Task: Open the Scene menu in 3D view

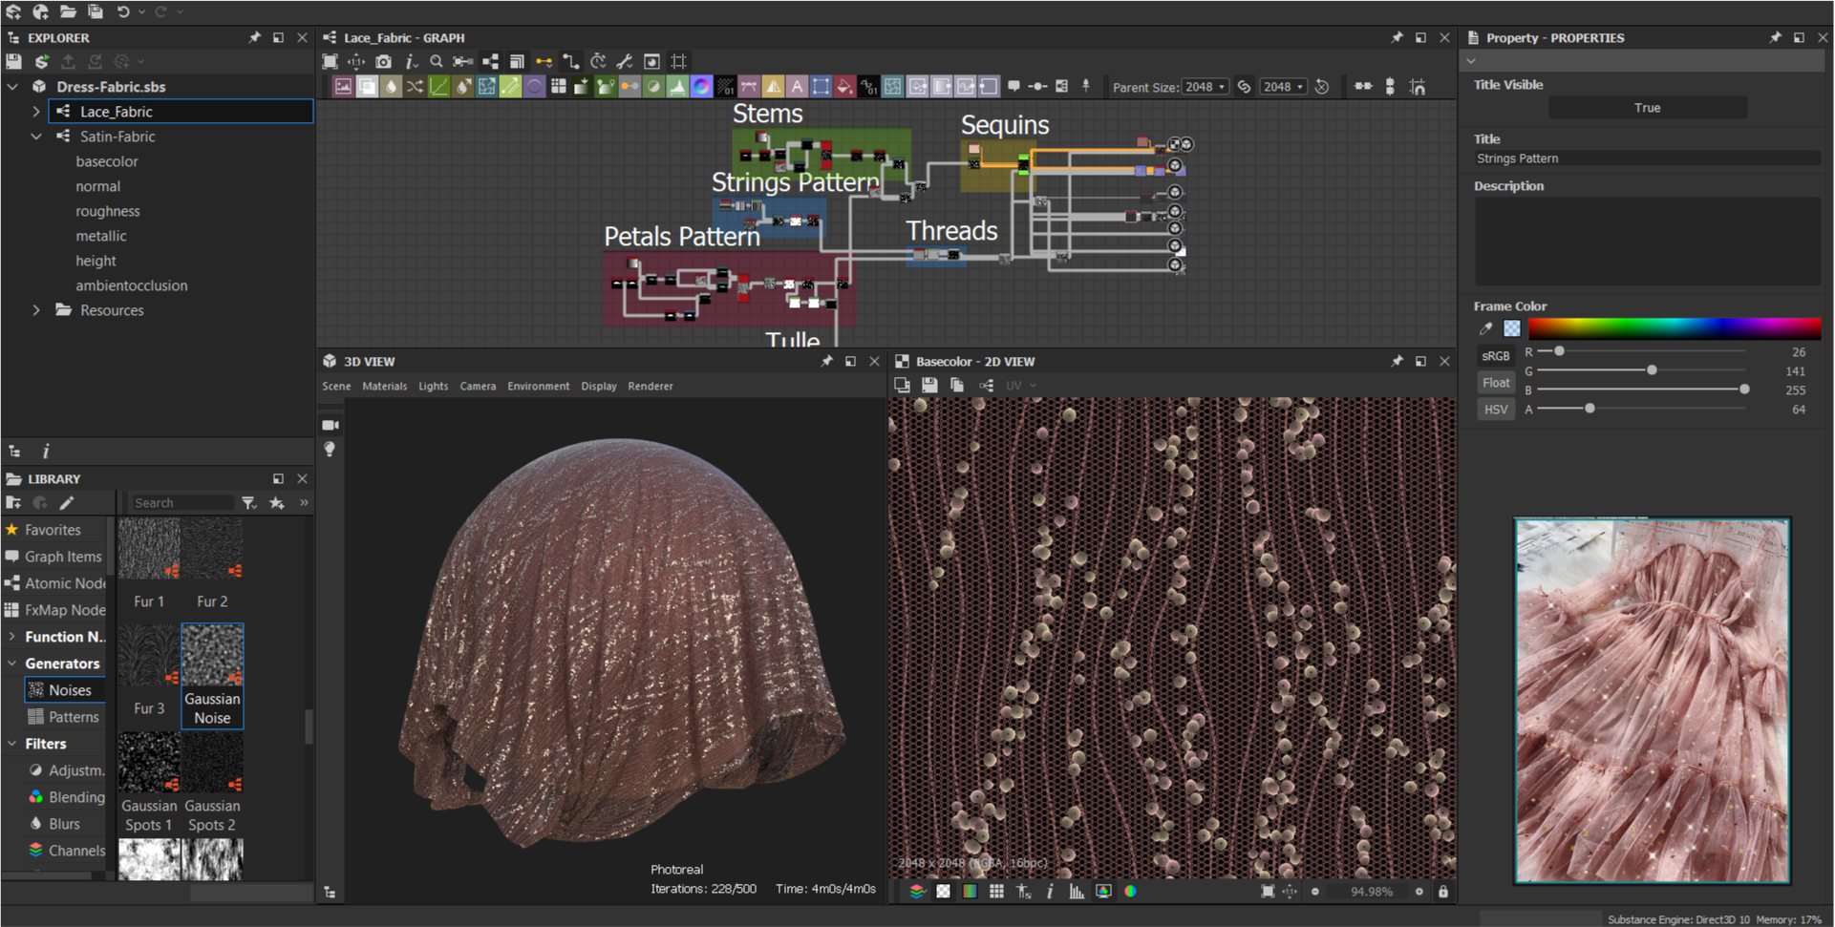Action: [x=336, y=387]
